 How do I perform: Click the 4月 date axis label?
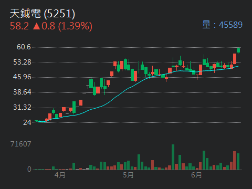click(x=60, y=175)
